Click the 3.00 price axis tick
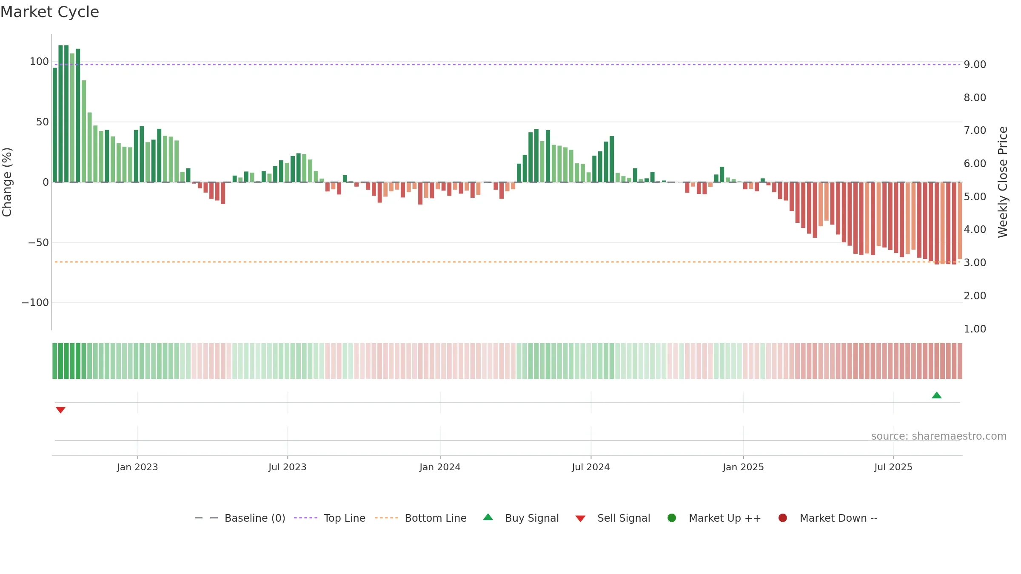 (975, 263)
